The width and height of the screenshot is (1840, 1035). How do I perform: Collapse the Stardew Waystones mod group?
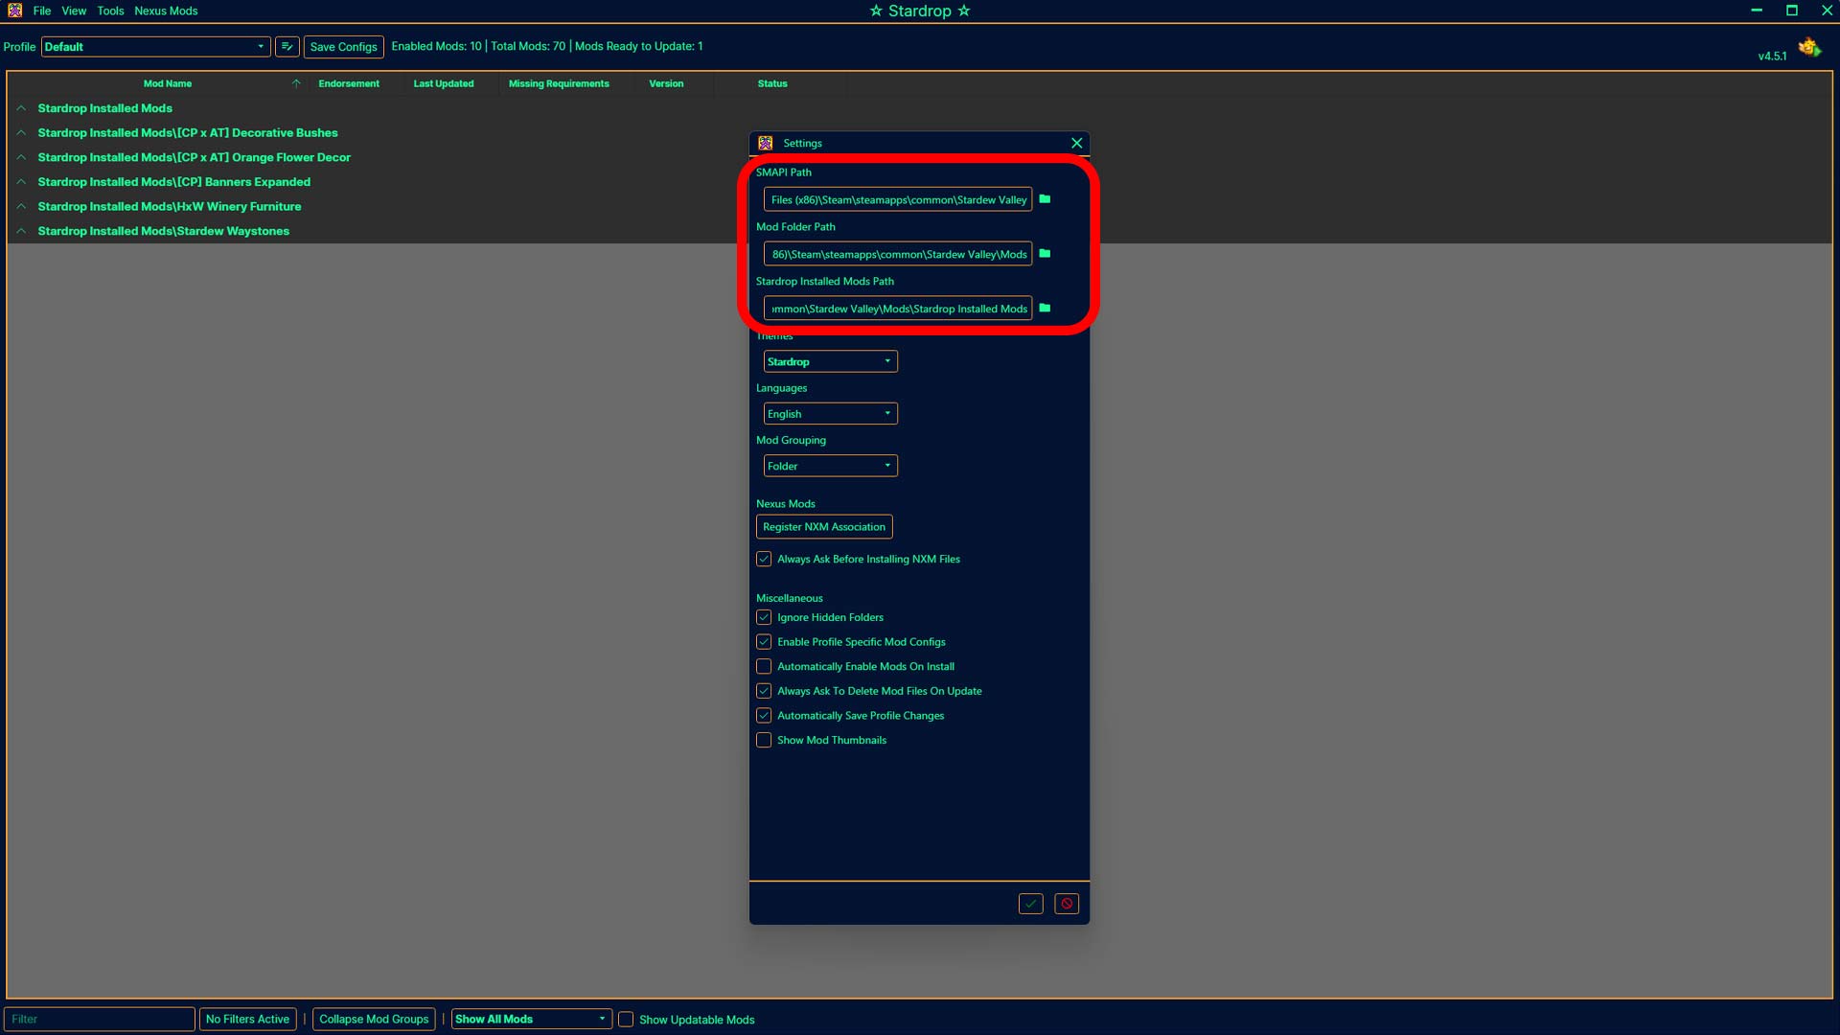[20, 230]
